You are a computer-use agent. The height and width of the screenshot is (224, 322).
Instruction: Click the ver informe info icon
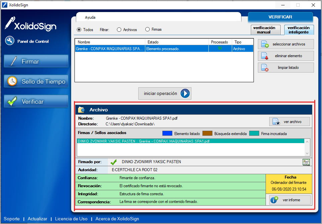click(x=274, y=200)
